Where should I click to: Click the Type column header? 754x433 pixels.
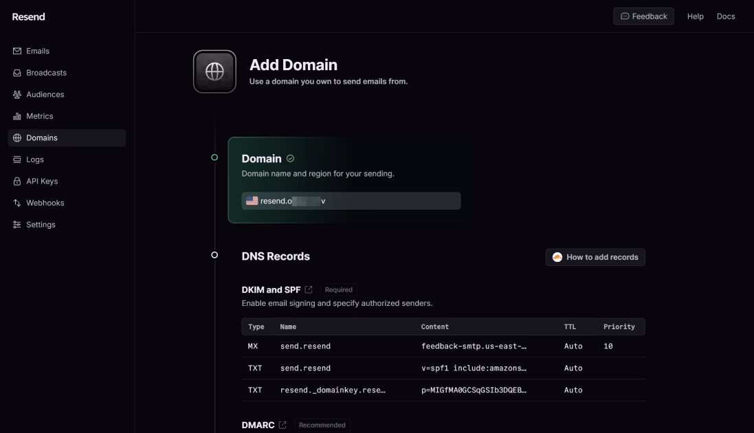coord(256,326)
